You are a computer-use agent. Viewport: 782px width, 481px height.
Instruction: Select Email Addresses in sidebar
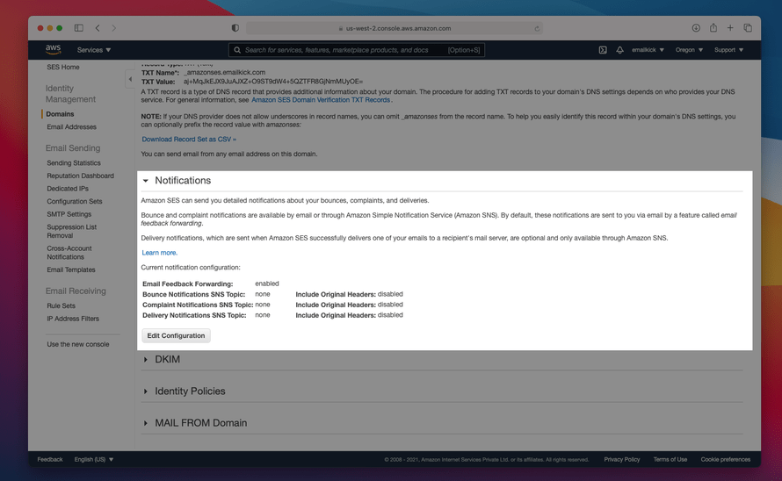click(x=71, y=126)
